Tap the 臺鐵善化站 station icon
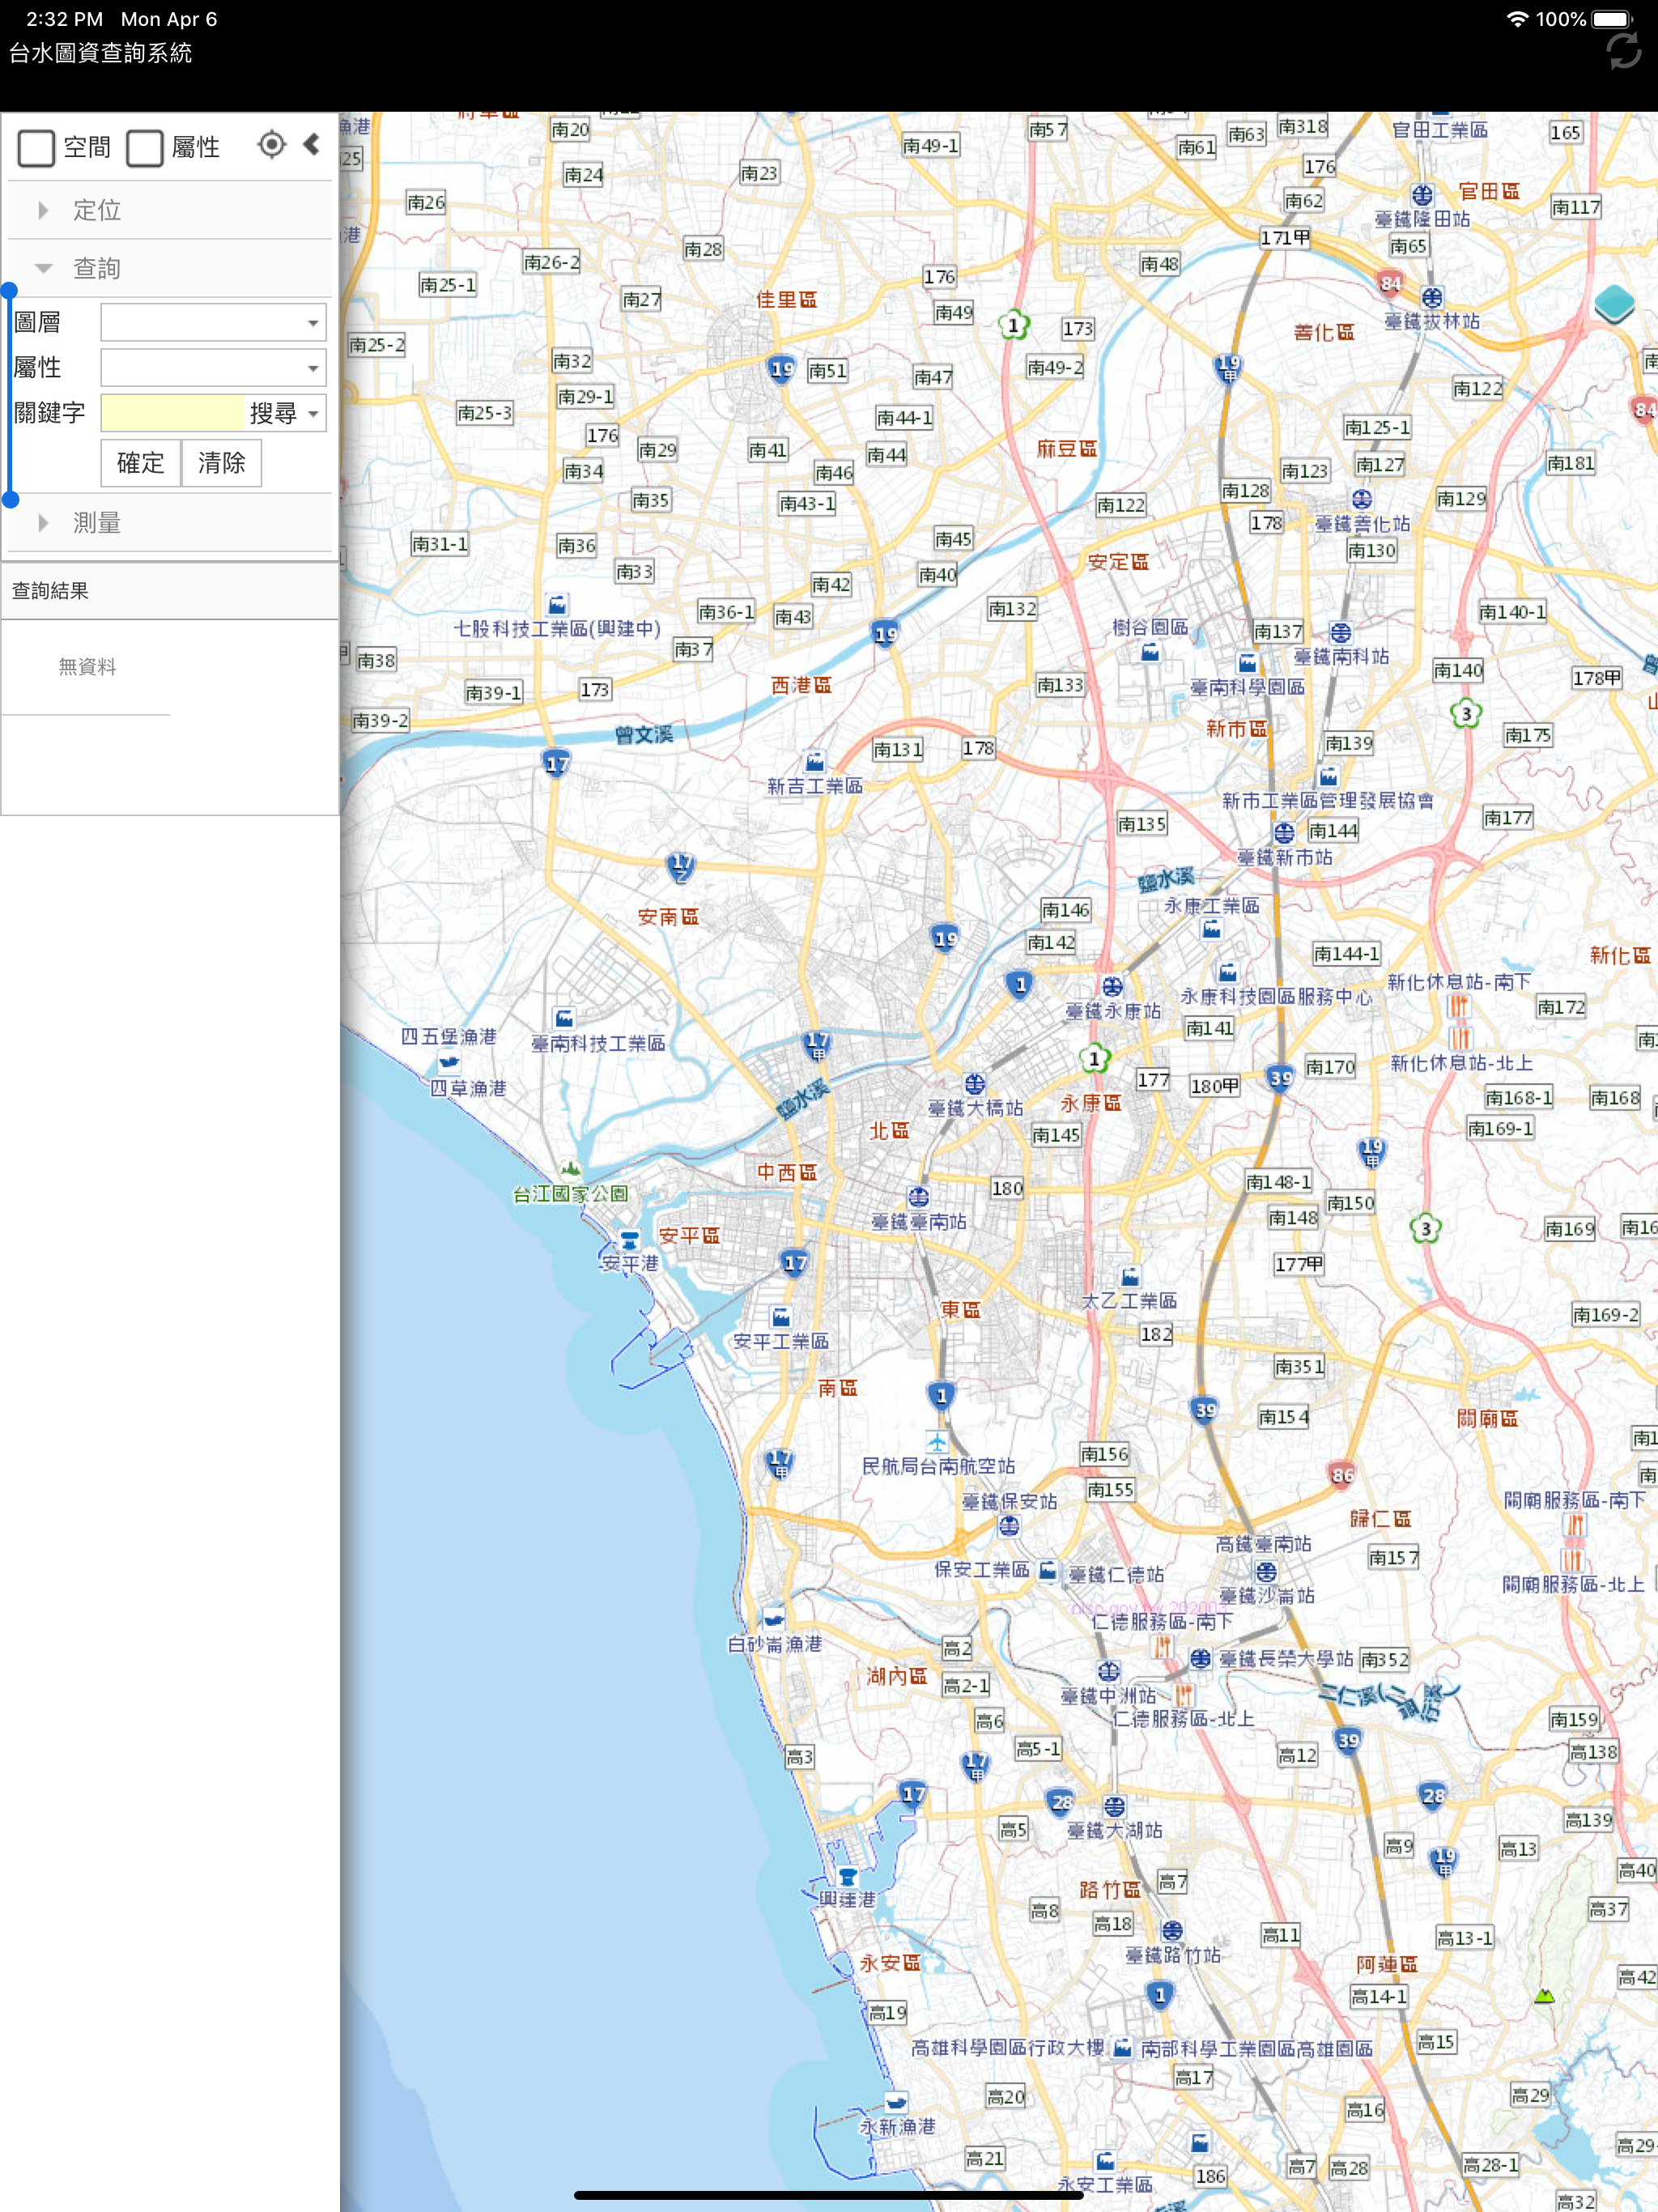Viewport: 1658px width, 2212px height. click(1362, 499)
